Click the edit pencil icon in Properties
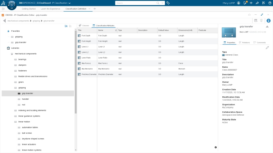The image size is (273, 153). click(267, 48)
